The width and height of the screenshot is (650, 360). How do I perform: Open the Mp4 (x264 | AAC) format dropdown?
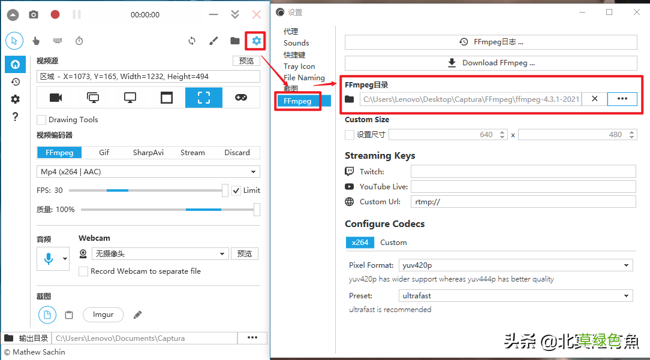click(x=148, y=171)
